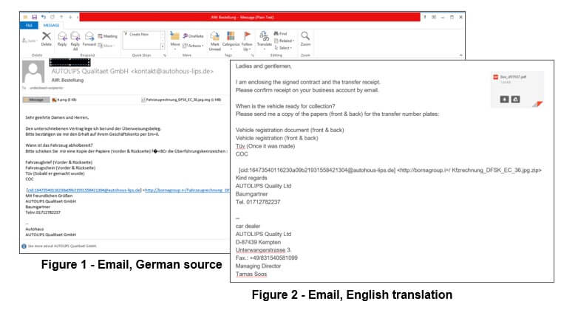This screenshot has width=578, height=321.
Task: Minimize the Outlook message window
Action: (x=443, y=17)
